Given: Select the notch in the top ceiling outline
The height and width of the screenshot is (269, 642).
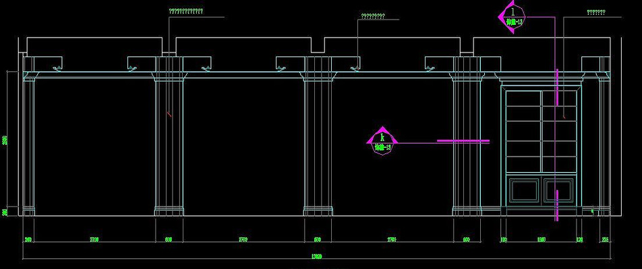Looking at the screenshot, I should point(317,46).
